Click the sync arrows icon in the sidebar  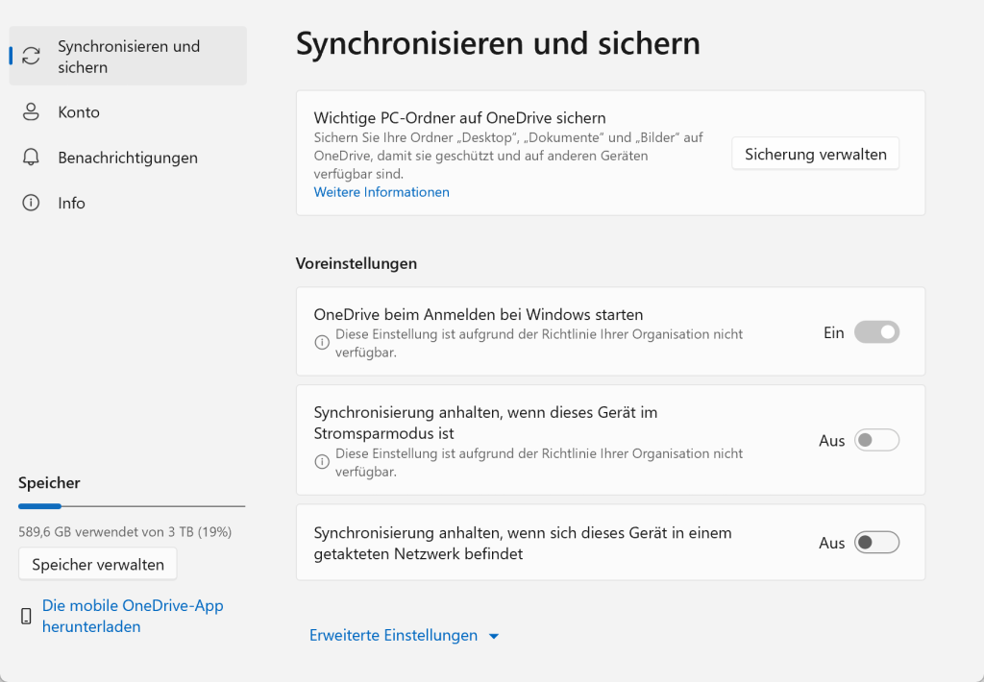pyautogui.click(x=33, y=55)
